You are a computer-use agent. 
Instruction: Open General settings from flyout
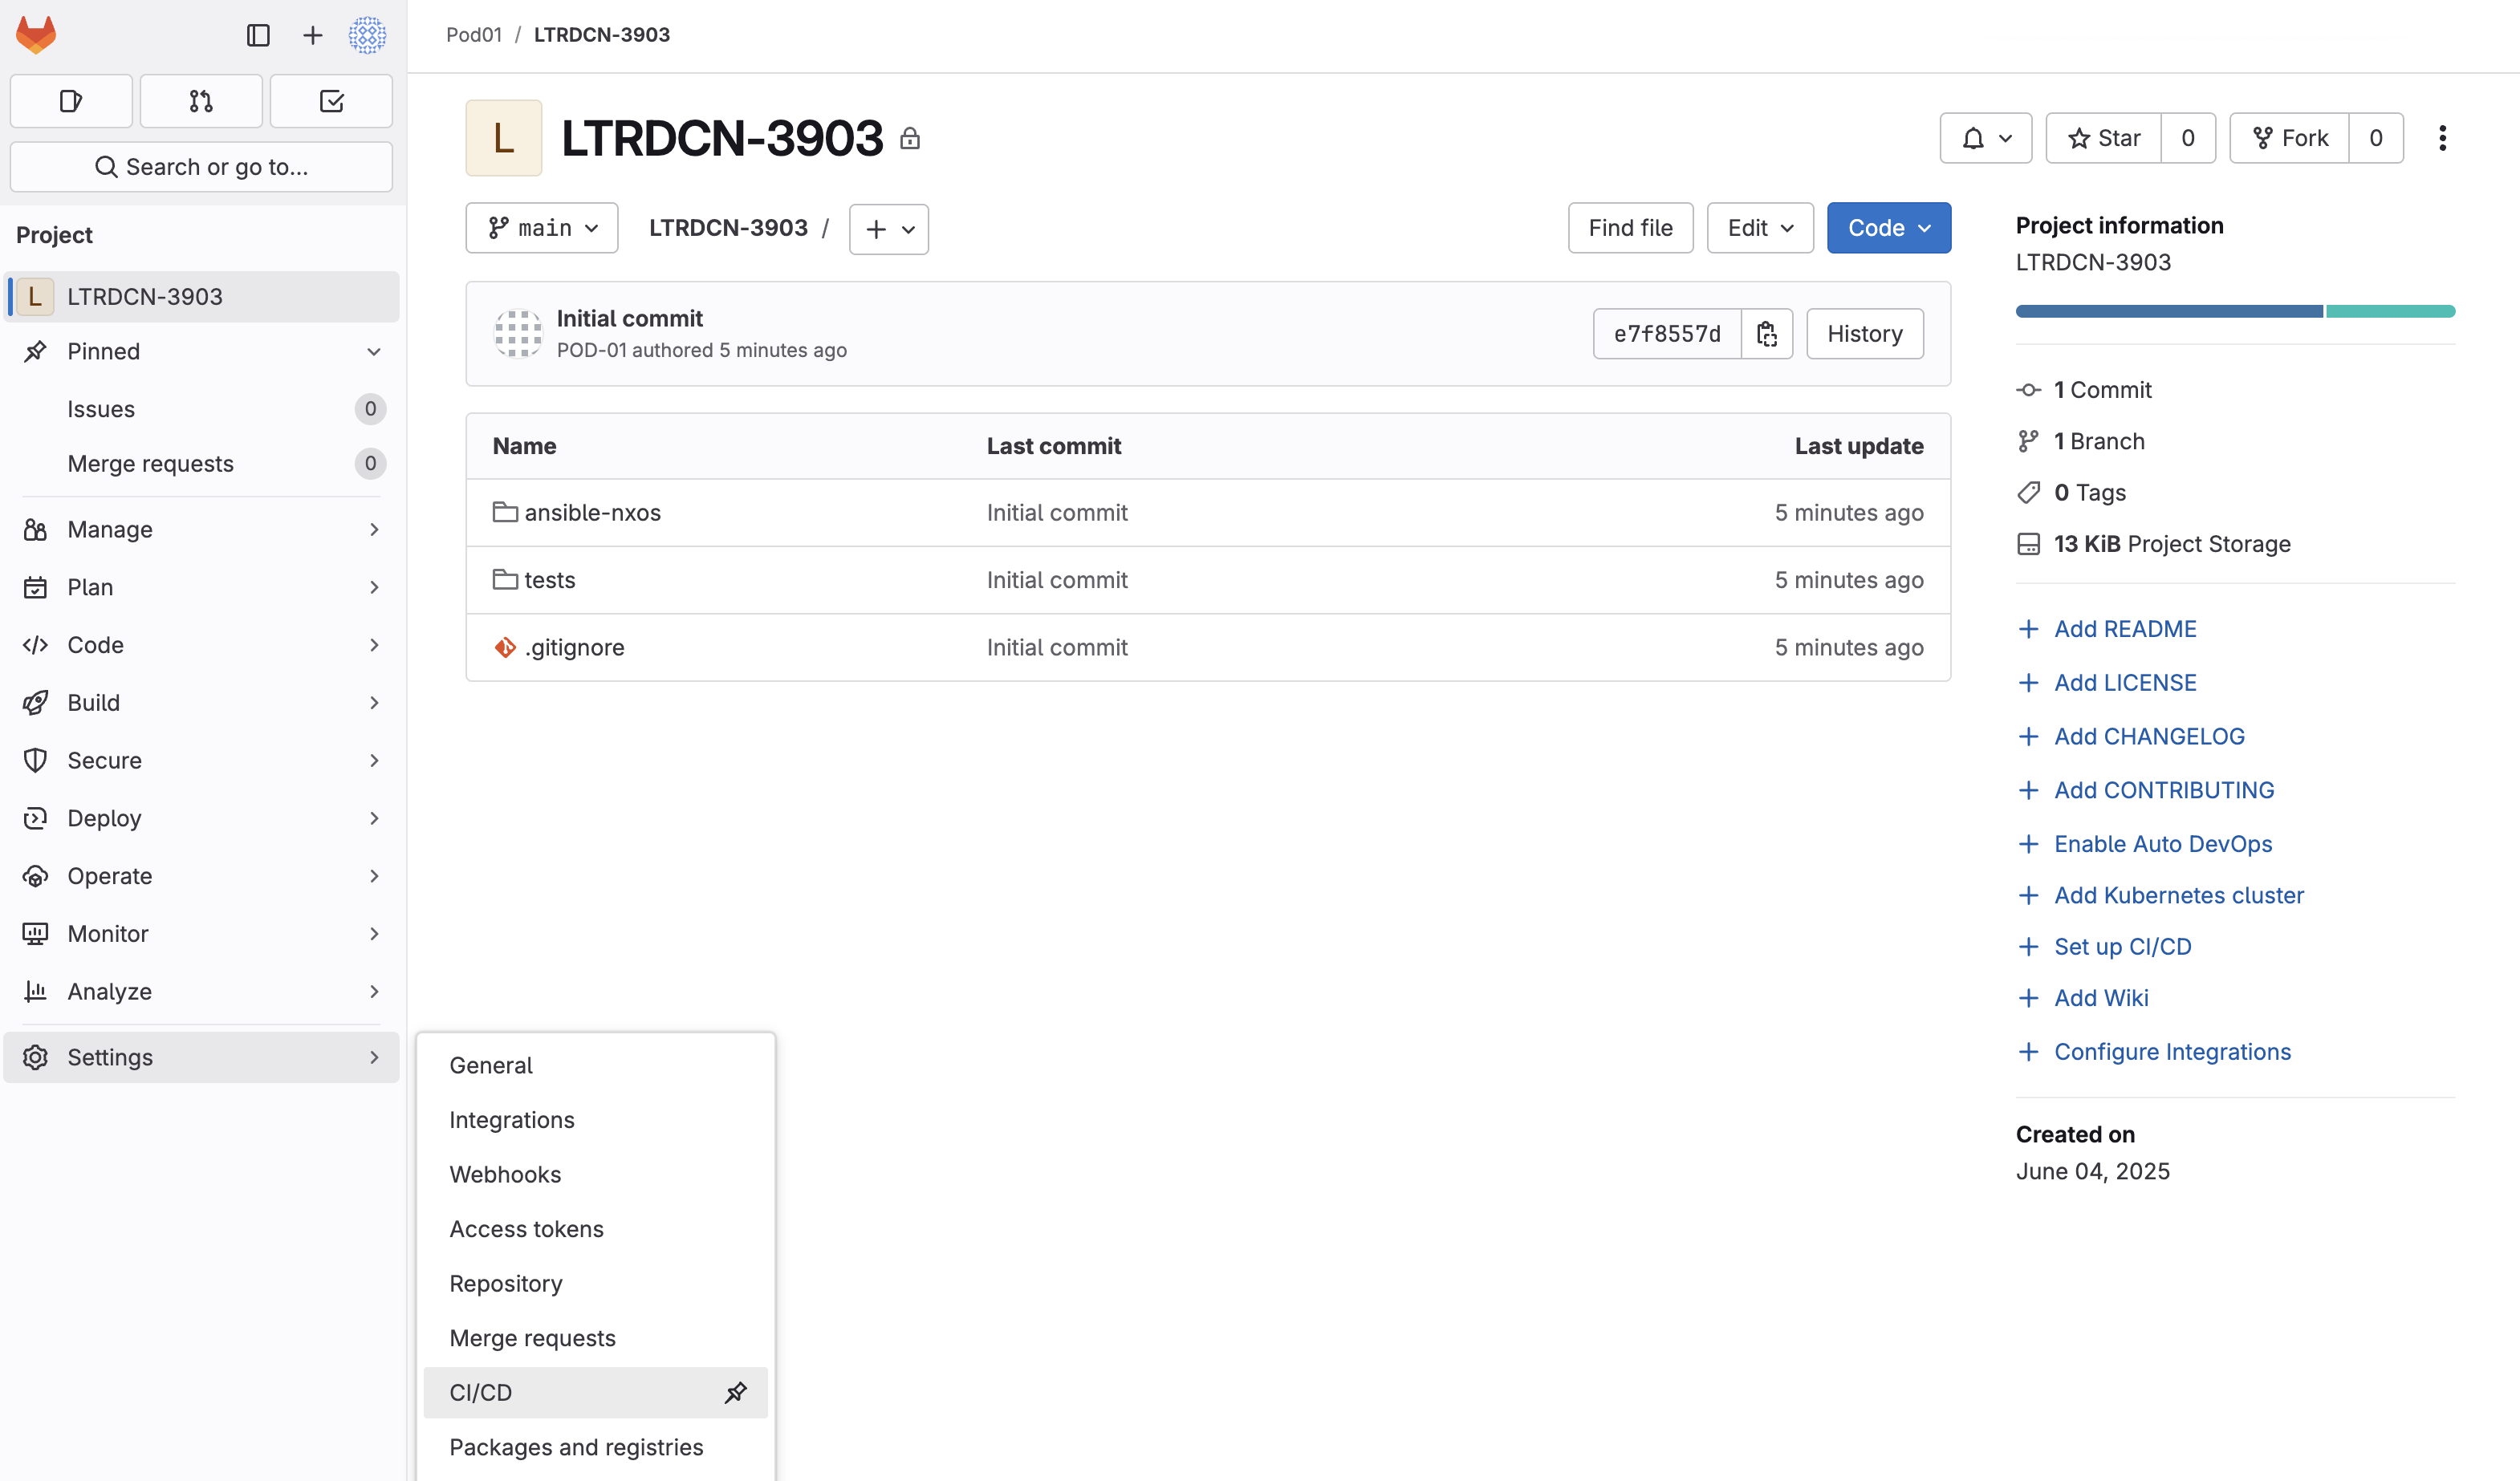(x=595, y=1065)
